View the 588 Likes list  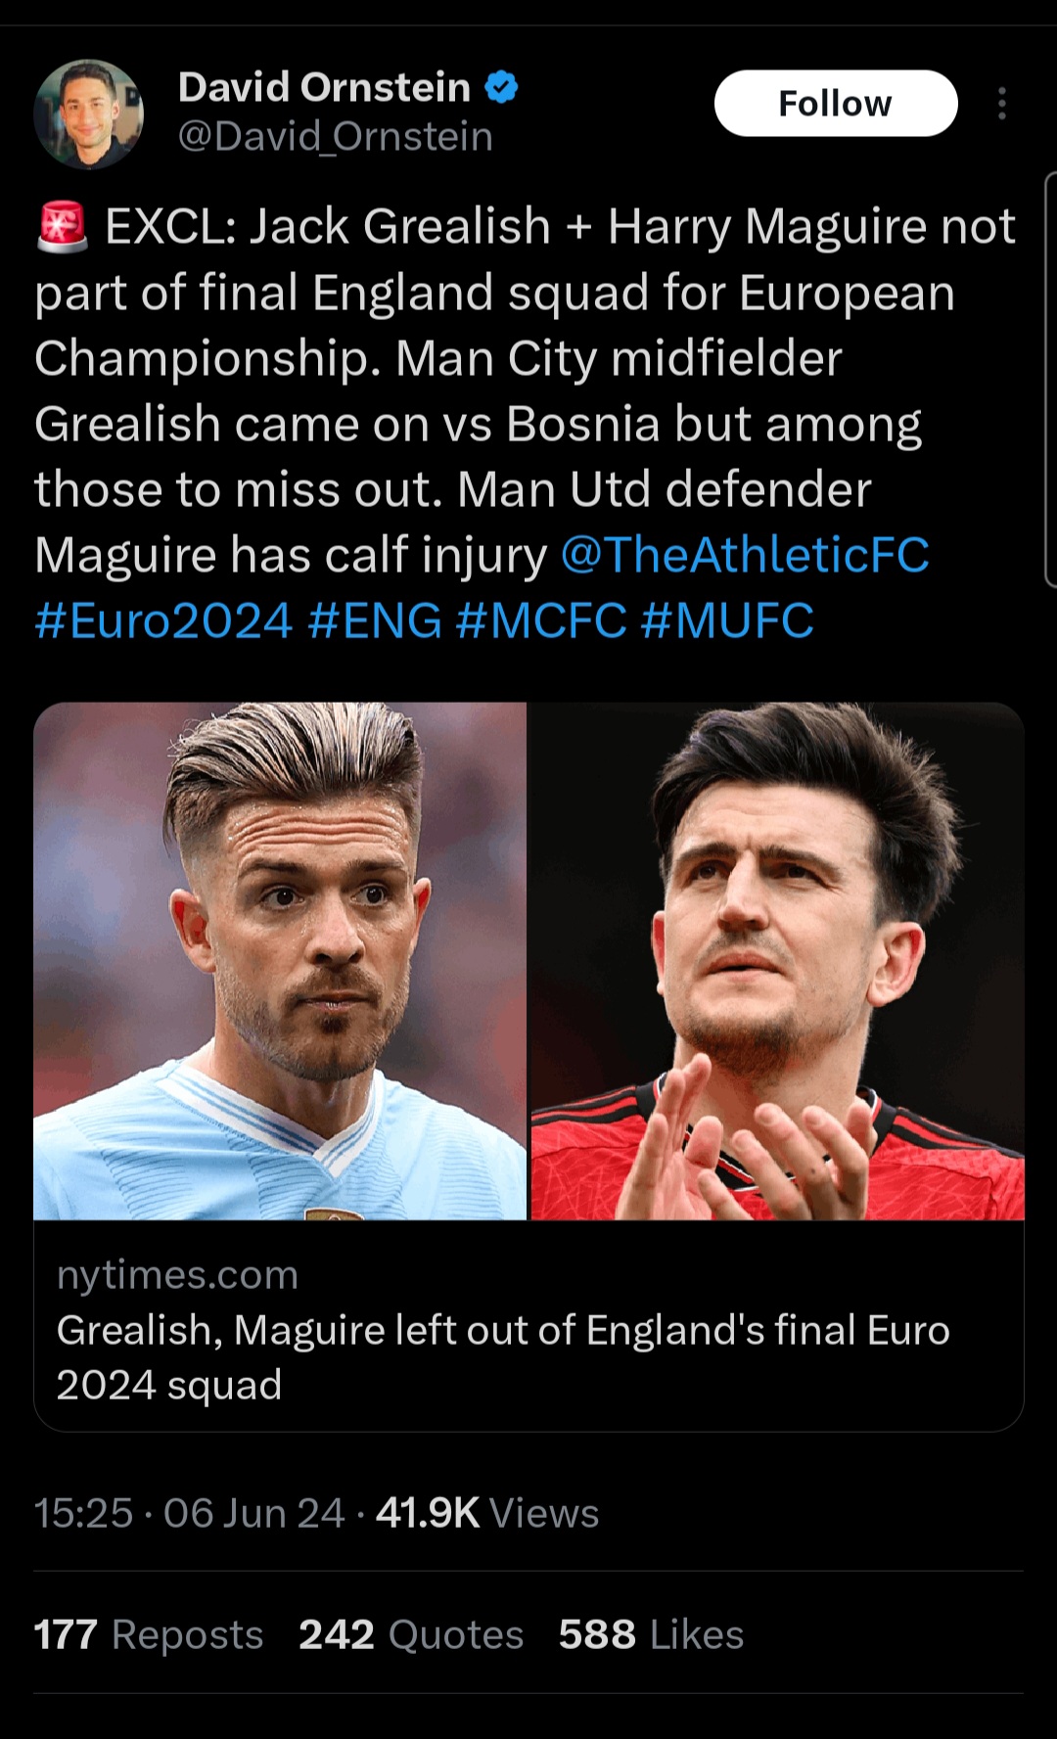point(651,1634)
